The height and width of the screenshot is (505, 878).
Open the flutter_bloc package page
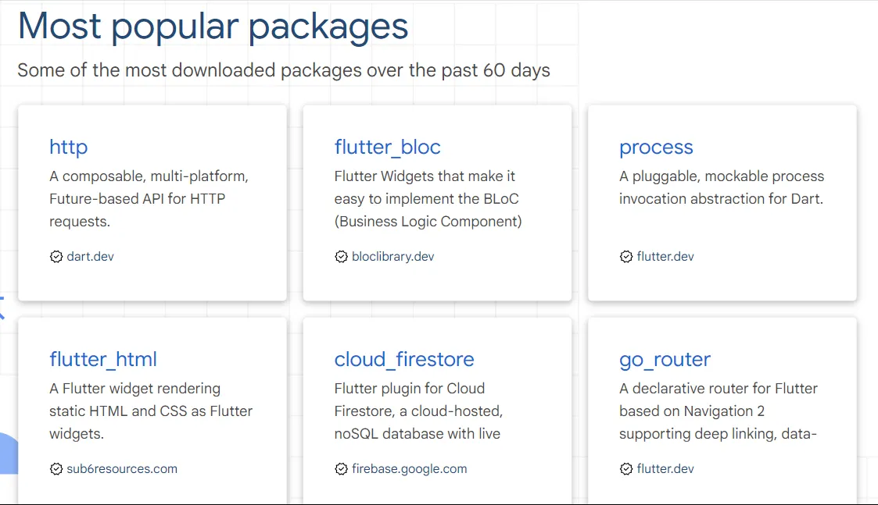(x=387, y=147)
